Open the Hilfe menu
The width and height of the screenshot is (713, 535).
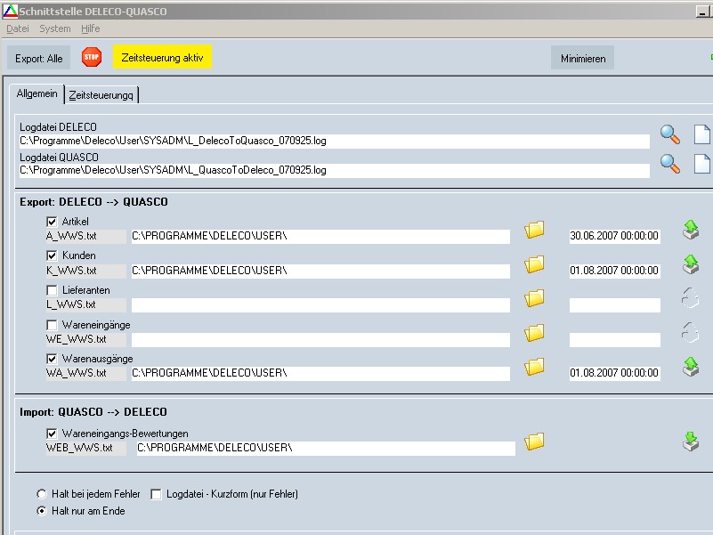pyautogui.click(x=90, y=28)
